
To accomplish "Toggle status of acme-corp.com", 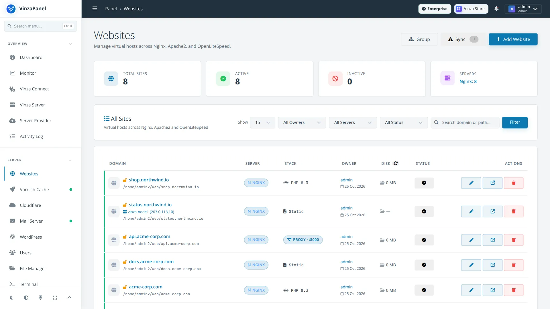I will pyautogui.click(x=424, y=290).
